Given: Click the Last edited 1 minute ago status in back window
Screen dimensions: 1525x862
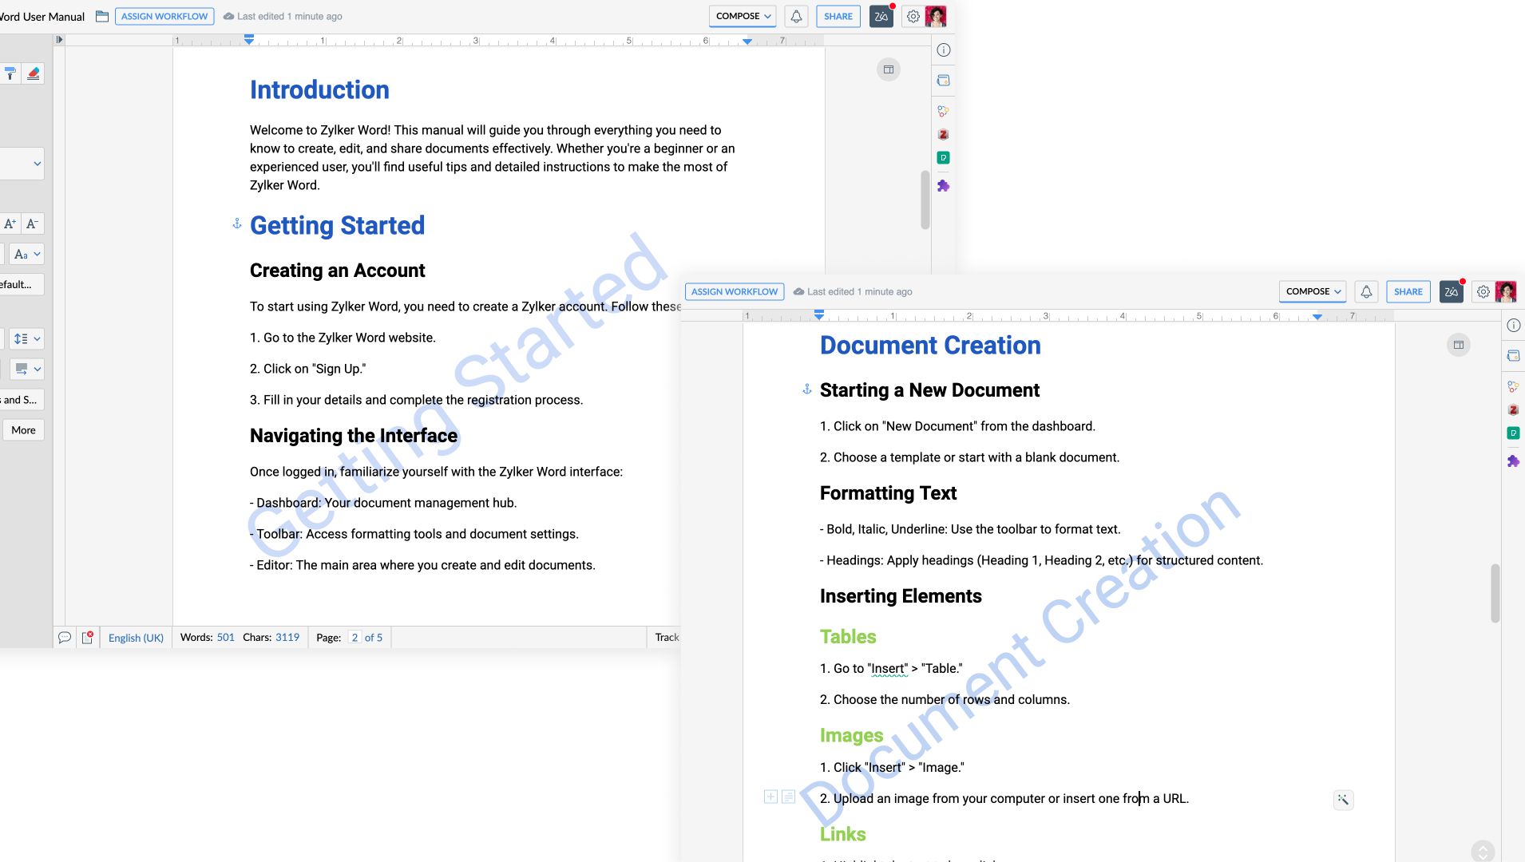Looking at the screenshot, I should coord(283,16).
